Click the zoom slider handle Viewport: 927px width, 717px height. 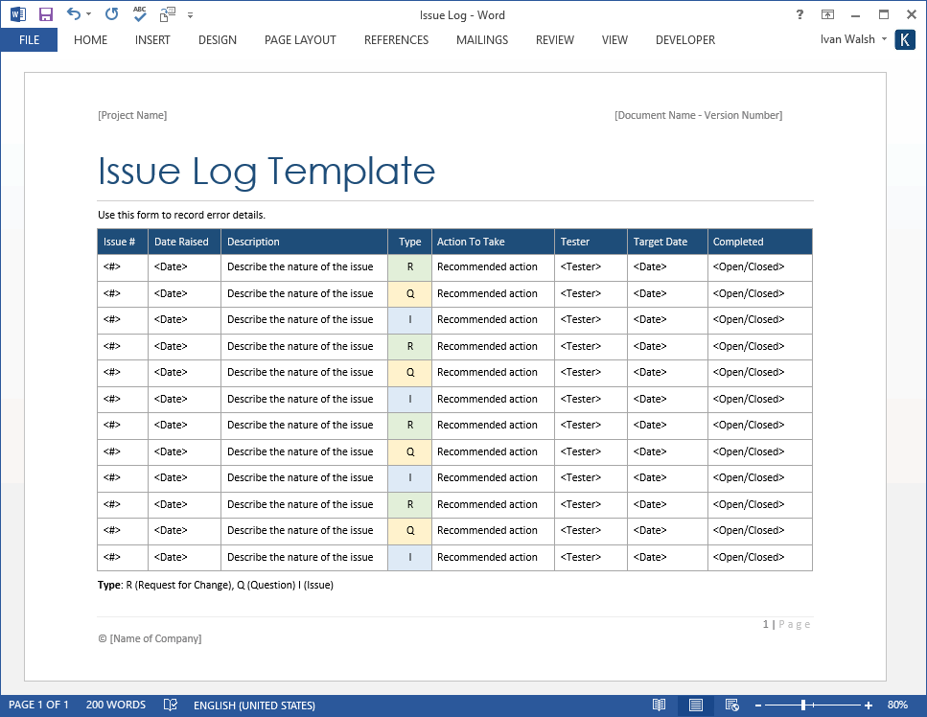(803, 705)
